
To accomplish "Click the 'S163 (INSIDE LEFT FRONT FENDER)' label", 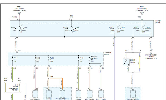I will [x=14, y=88].
